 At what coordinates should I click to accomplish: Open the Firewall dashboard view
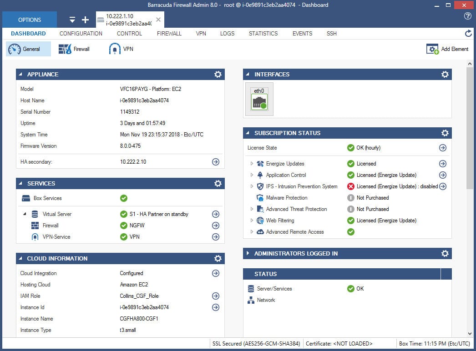[74, 49]
